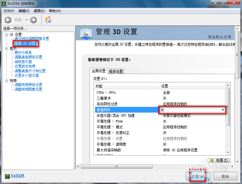
Task: Click main panel vertical scroll up arrow
Action: click(237, 29)
